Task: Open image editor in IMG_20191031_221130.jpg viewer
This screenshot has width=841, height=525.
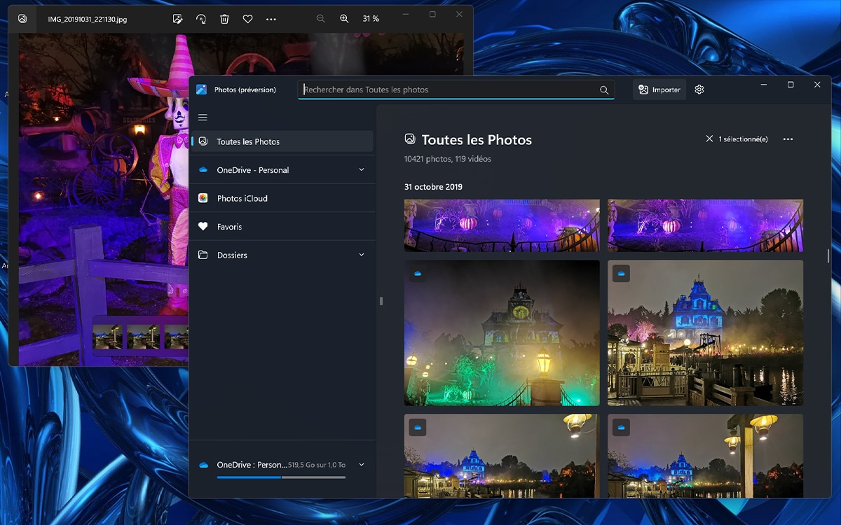Action: tap(177, 19)
